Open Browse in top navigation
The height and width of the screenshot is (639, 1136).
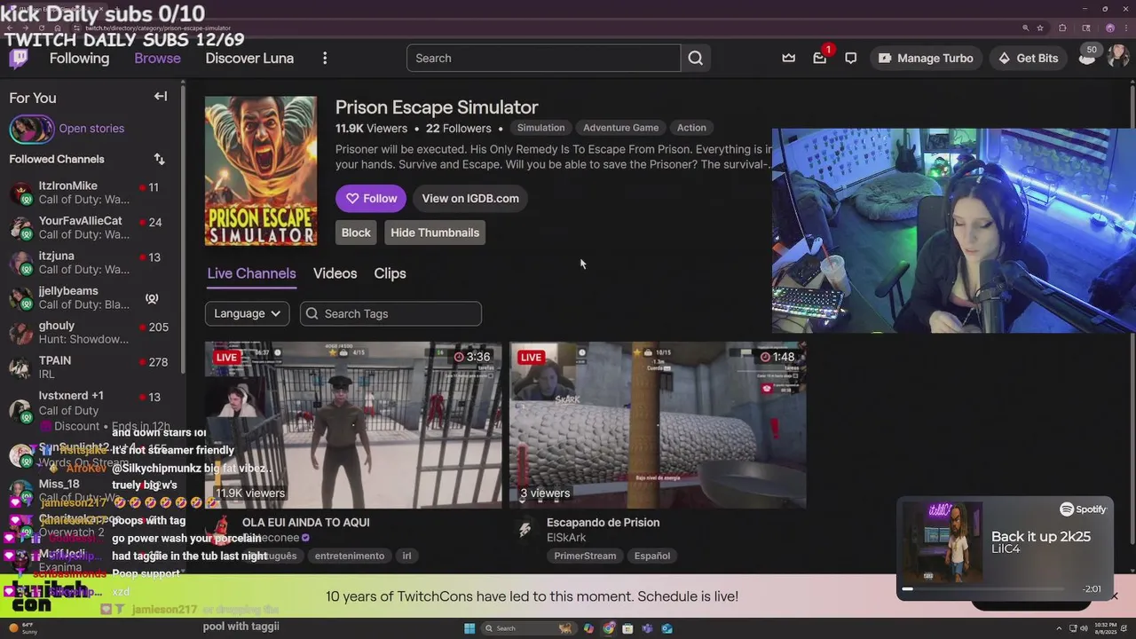[x=157, y=58]
